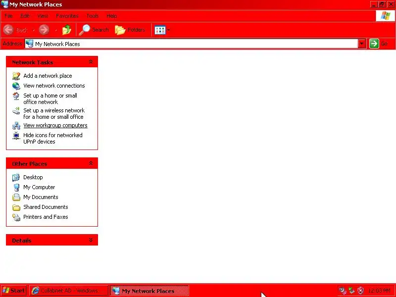Go to My Computer link text

click(x=39, y=187)
